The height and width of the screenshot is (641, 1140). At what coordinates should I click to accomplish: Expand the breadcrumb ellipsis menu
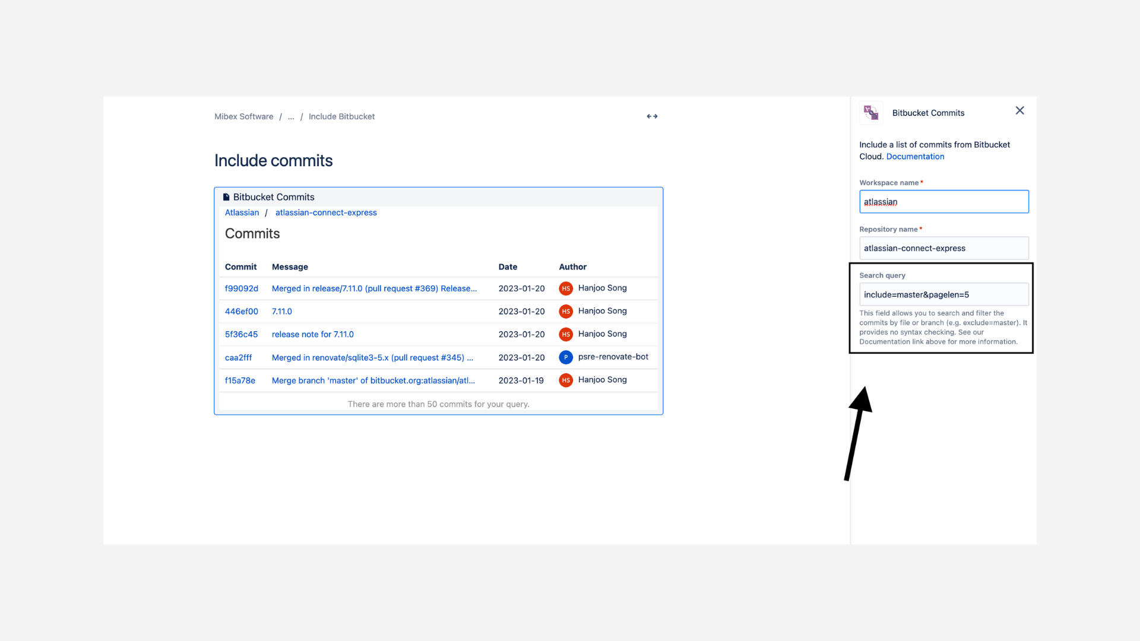[291, 116]
